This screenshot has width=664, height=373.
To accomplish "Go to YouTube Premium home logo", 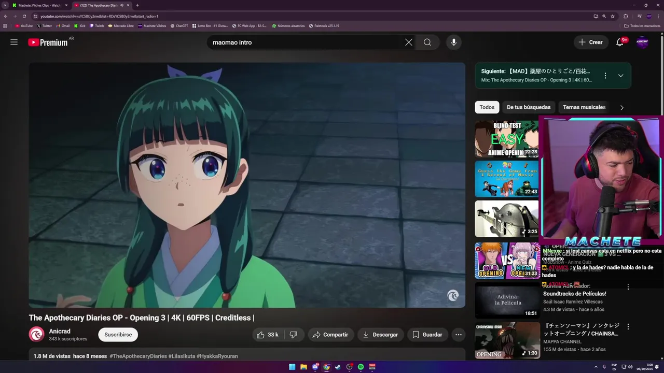I will click(x=48, y=42).
